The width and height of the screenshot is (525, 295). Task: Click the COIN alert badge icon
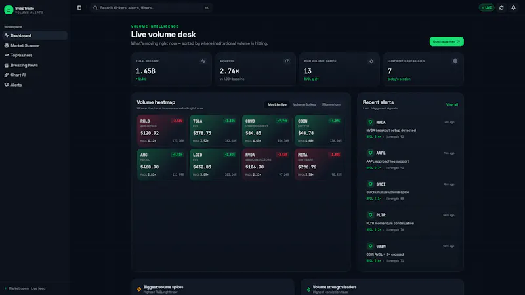tap(370, 246)
